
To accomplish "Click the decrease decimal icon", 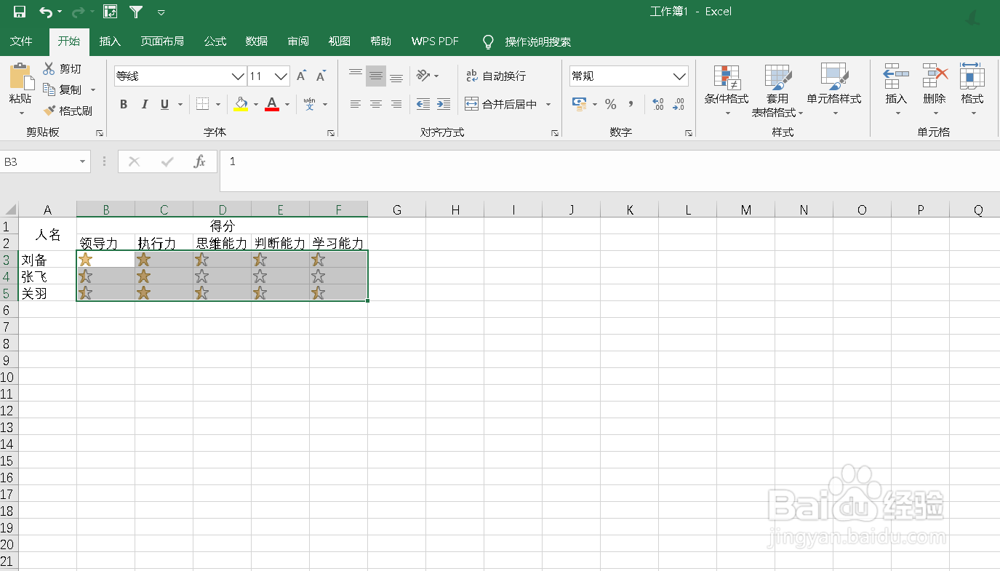I will click(x=679, y=104).
